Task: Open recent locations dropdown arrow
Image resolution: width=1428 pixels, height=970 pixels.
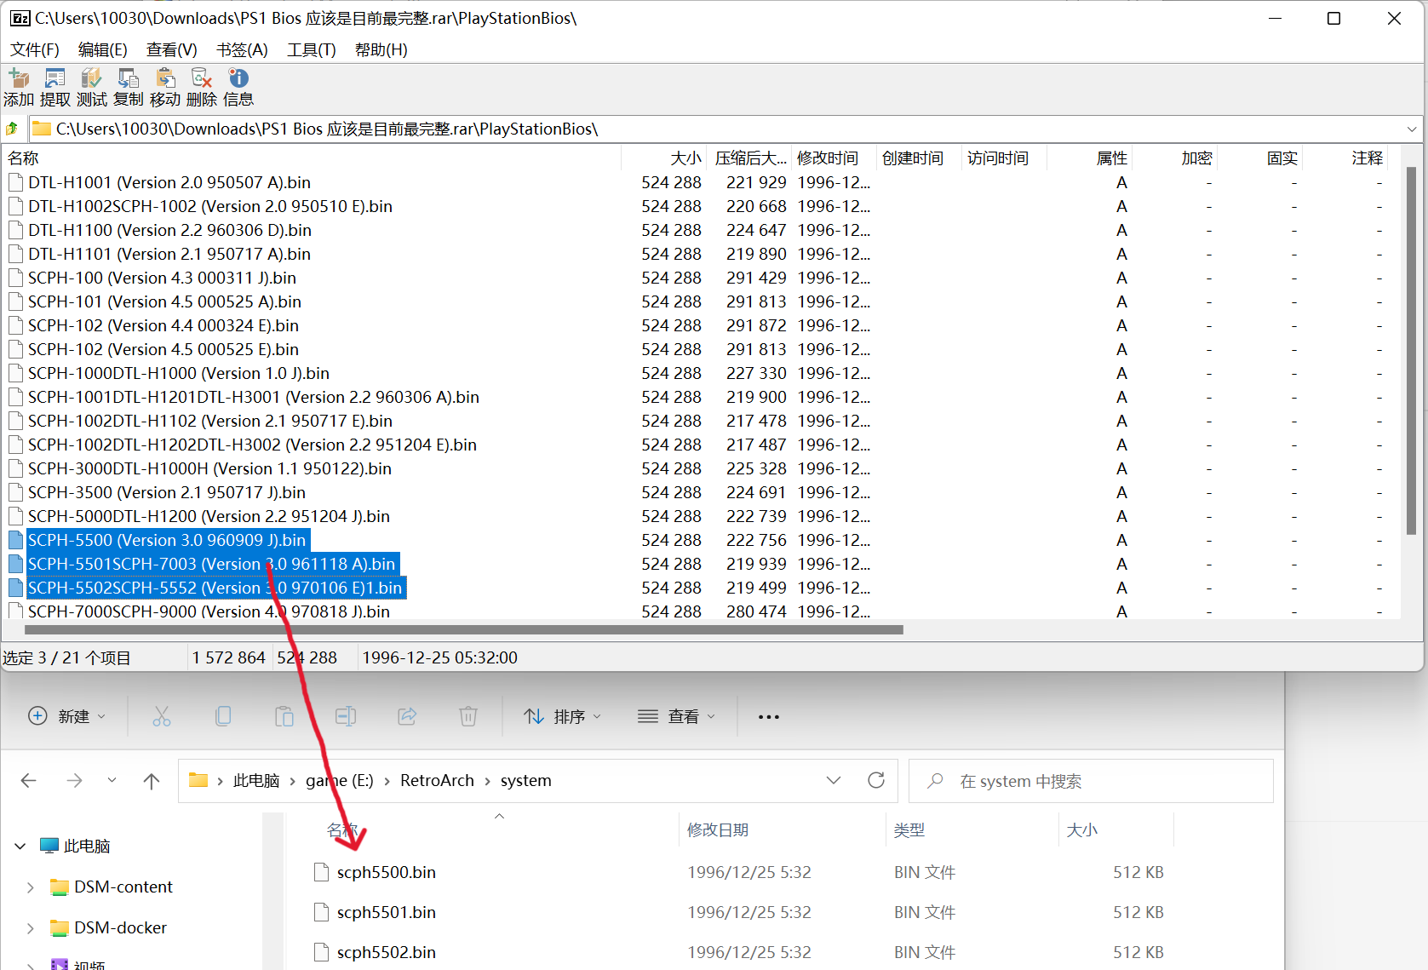Action: [112, 781]
